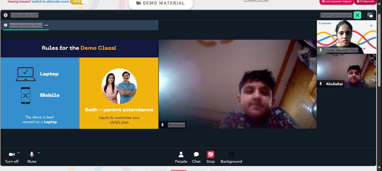Mute the microphone
The width and height of the screenshot is (382, 171).
click(32, 157)
